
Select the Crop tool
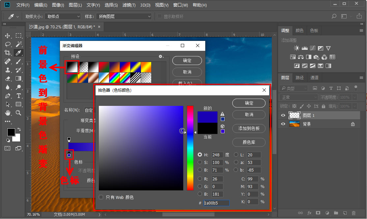point(8,53)
